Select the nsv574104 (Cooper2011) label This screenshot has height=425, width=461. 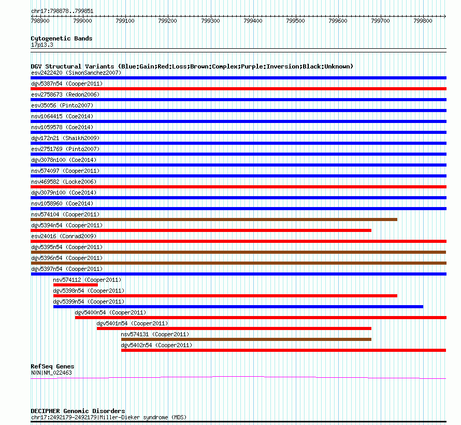point(65,214)
